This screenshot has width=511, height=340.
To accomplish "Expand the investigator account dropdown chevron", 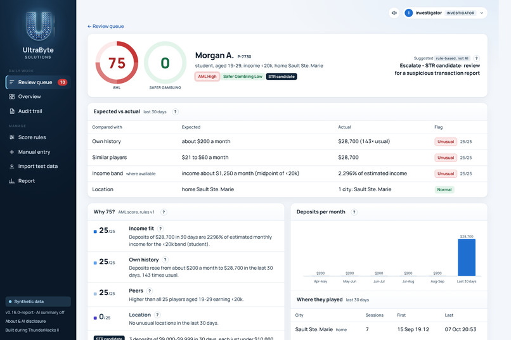I will [482, 13].
